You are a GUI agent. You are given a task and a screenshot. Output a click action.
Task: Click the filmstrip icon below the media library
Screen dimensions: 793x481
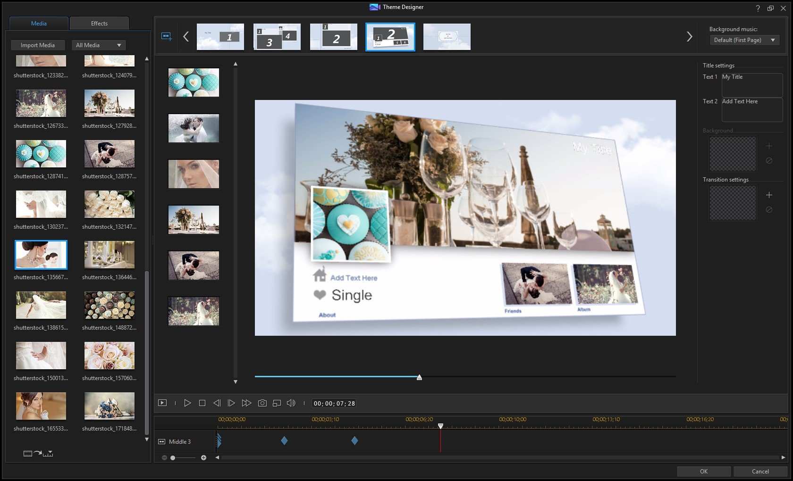click(27, 453)
